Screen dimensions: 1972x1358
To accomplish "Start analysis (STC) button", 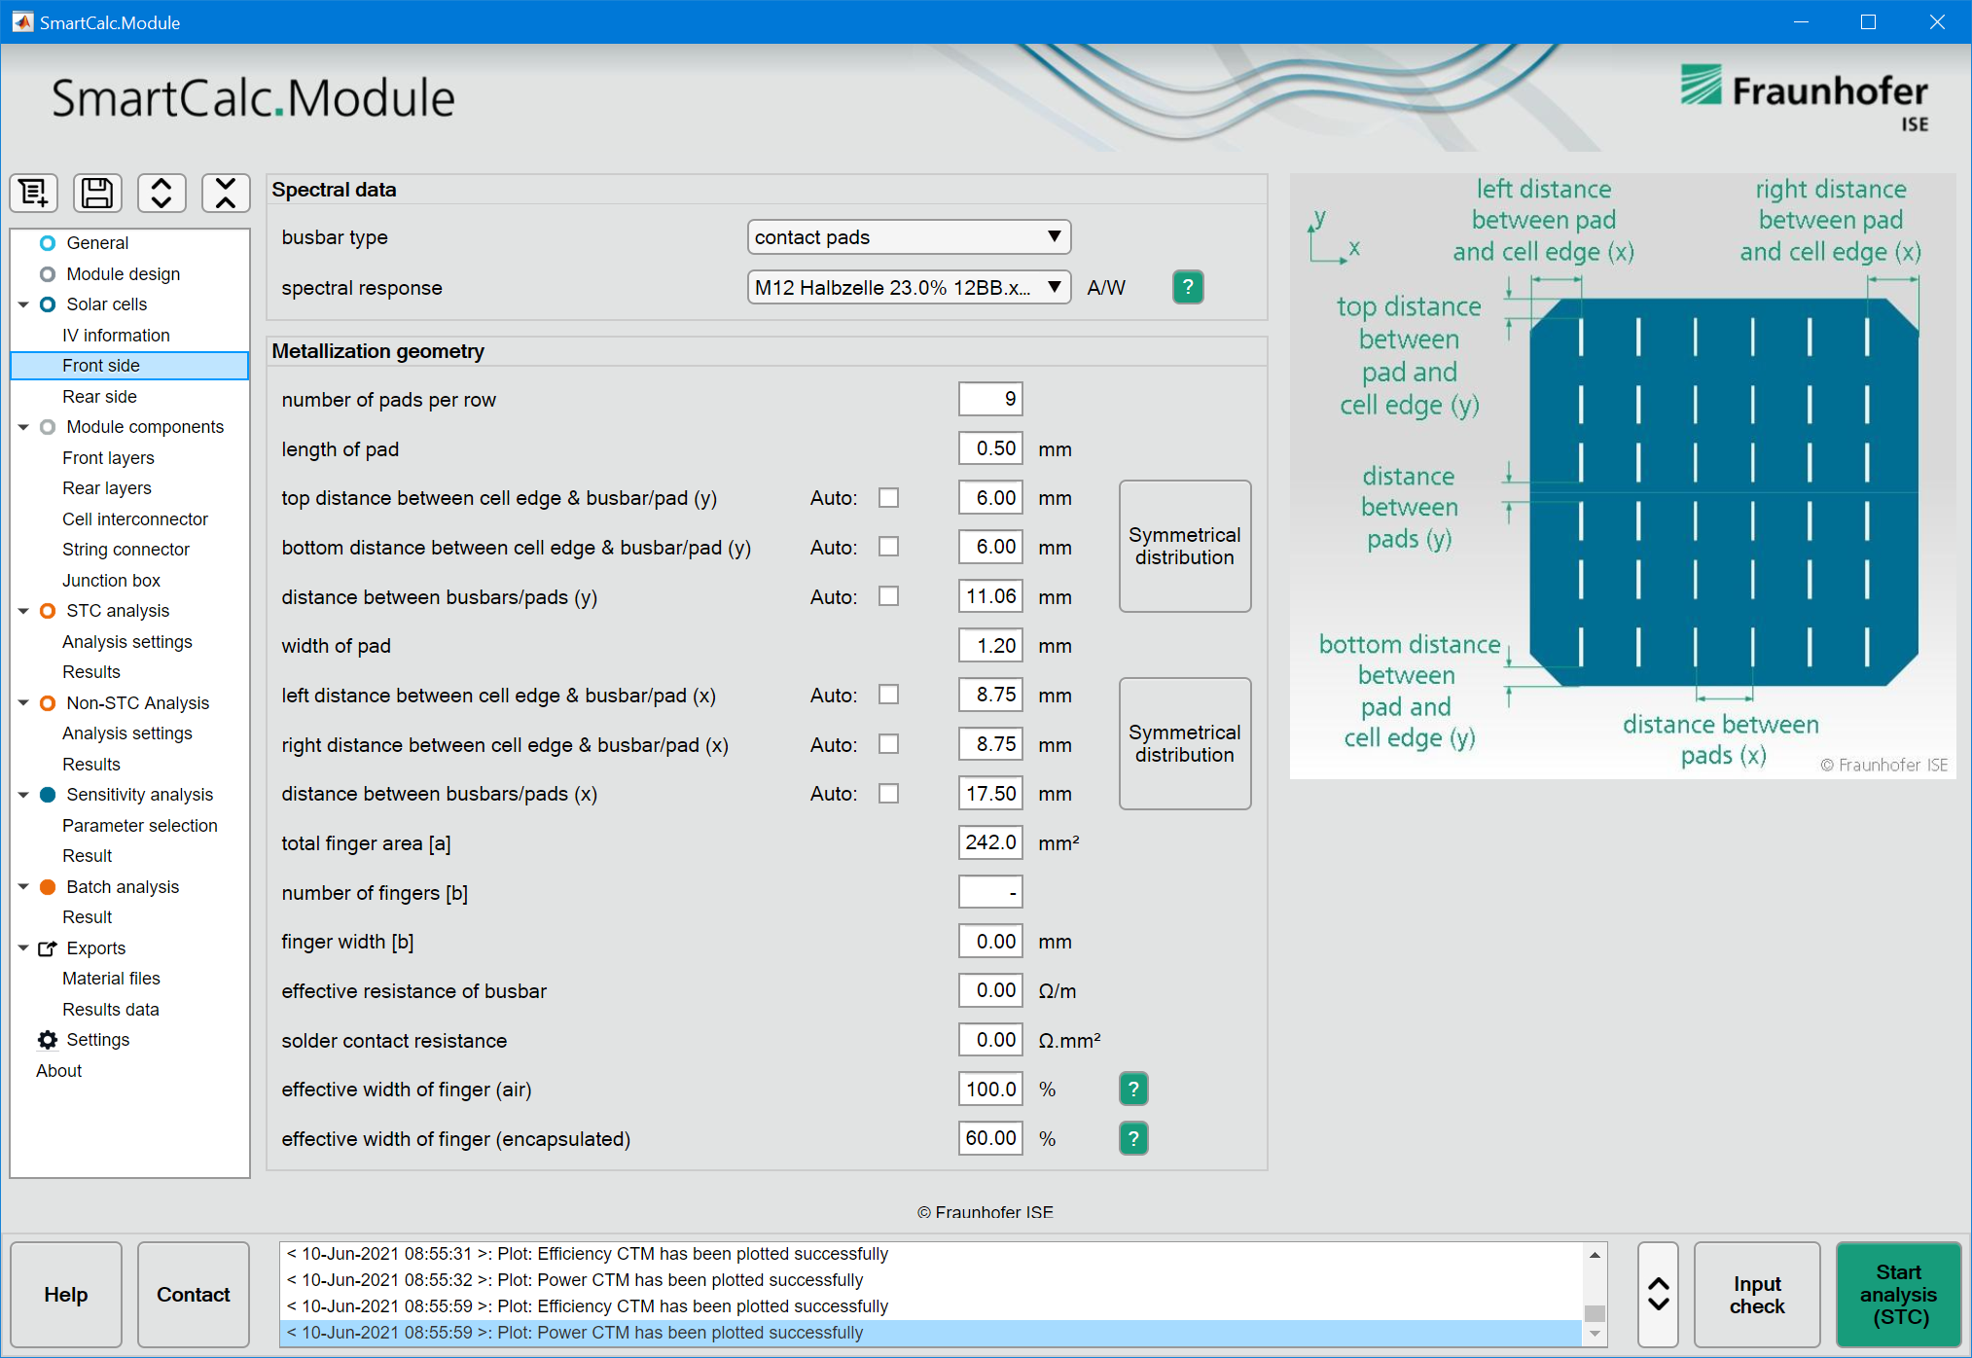I will coord(1898,1295).
